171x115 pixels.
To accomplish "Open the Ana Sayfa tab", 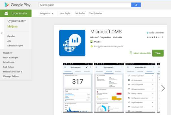I will click(65, 13).
